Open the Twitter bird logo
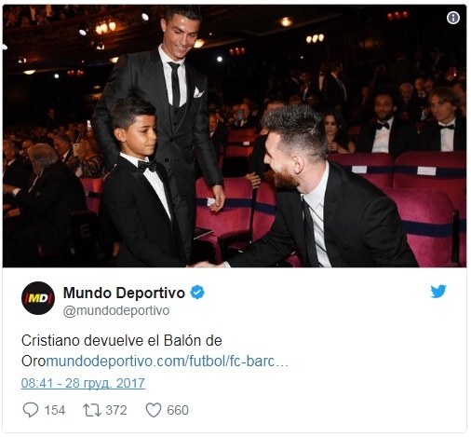 coord(438,292)
